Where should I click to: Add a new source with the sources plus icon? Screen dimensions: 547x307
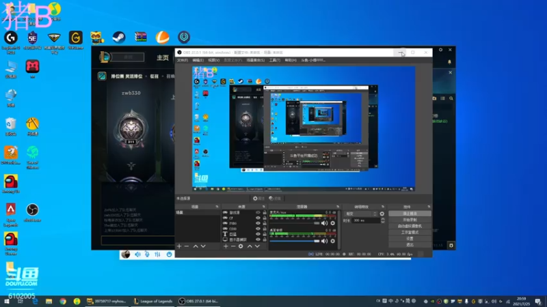tap(226, 246)
